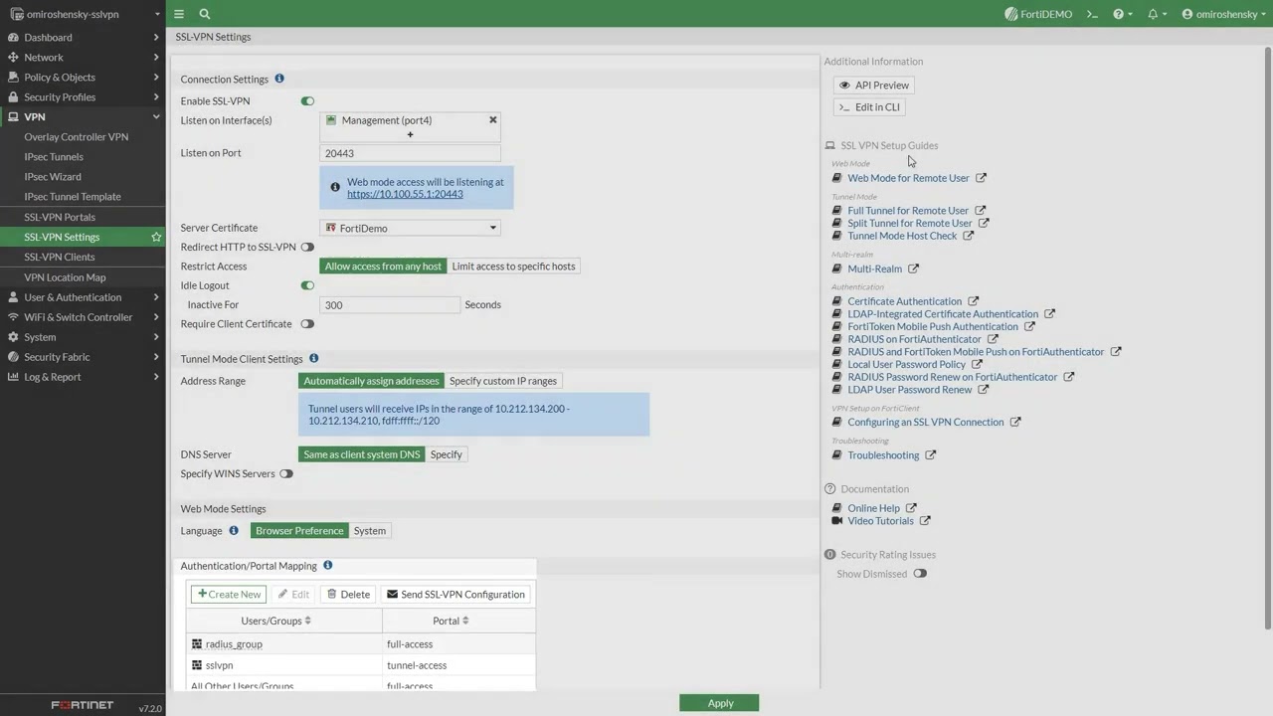Delete the selected portal mapping

[348, 594]
